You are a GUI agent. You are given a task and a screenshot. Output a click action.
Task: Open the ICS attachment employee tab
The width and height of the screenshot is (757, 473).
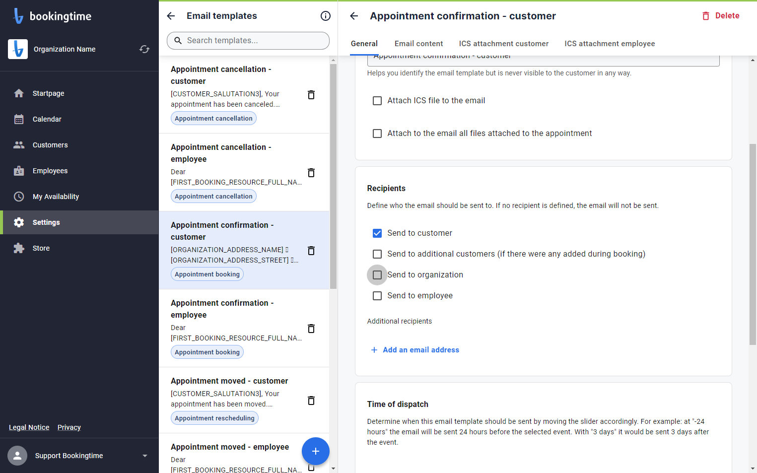tap(610, 44)
